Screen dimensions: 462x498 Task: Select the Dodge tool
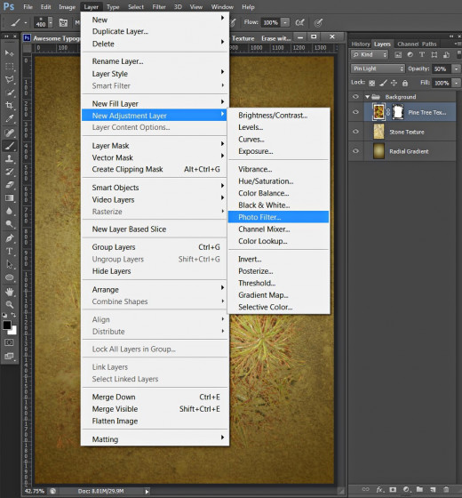pos(10,224)
